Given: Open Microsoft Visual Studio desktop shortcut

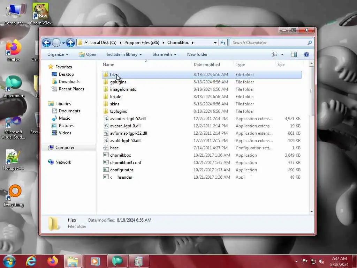Looking at the screenshot, I should [14, 128].
